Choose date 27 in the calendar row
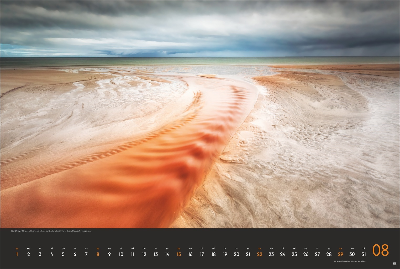Viewport: 400px width, 269px height. (x=317, y=254)
